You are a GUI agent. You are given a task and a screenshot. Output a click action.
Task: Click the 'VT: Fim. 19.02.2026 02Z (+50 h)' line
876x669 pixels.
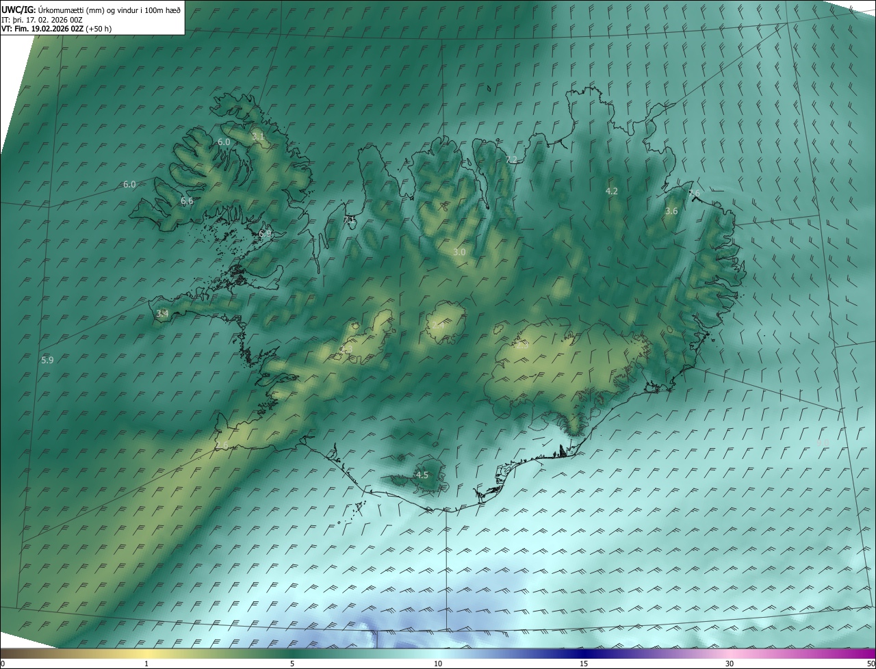pos(57,29)
